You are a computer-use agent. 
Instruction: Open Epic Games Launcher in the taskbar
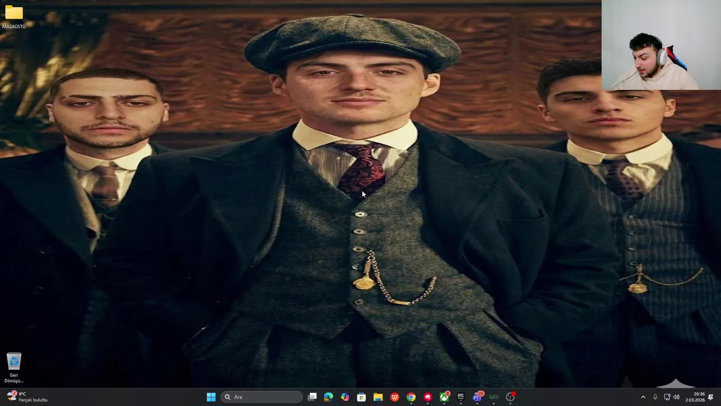pos(461,397)
